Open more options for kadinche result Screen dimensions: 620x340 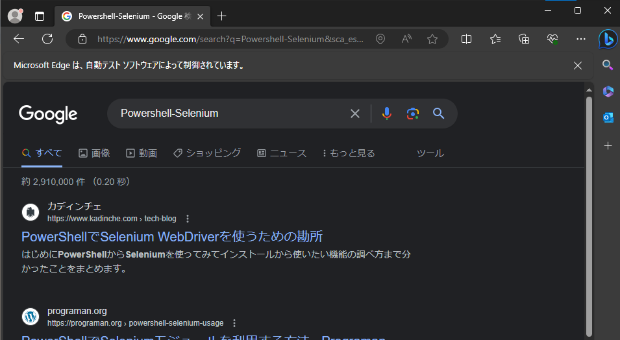(188, 219)
